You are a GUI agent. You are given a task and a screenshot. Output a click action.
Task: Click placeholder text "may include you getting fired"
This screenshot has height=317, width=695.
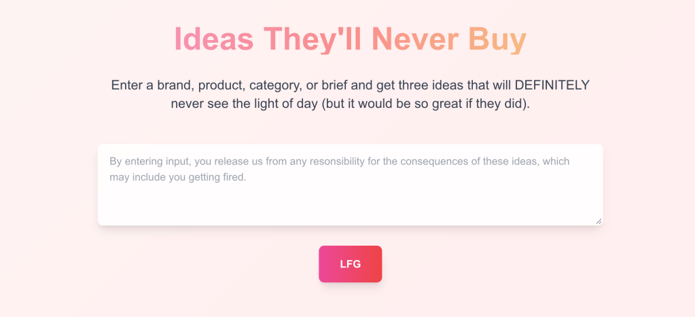point(177,177)
